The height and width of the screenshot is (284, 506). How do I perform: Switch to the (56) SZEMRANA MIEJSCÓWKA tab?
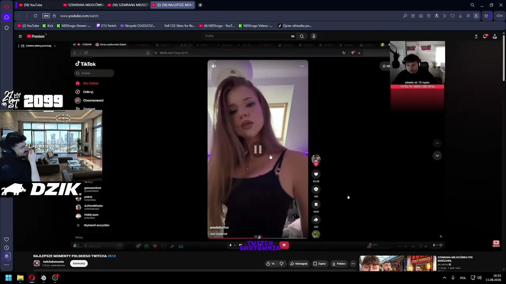[x=128, y=5]
